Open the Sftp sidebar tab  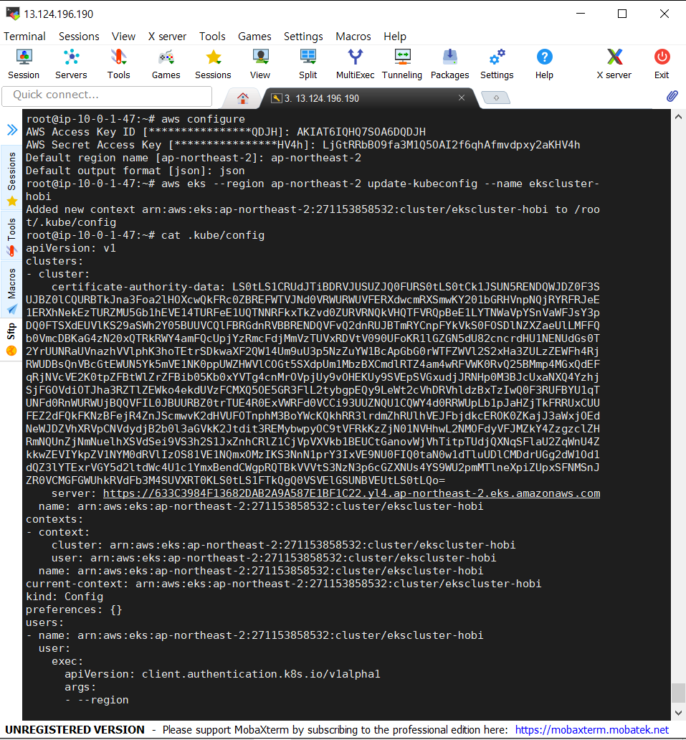11,339
